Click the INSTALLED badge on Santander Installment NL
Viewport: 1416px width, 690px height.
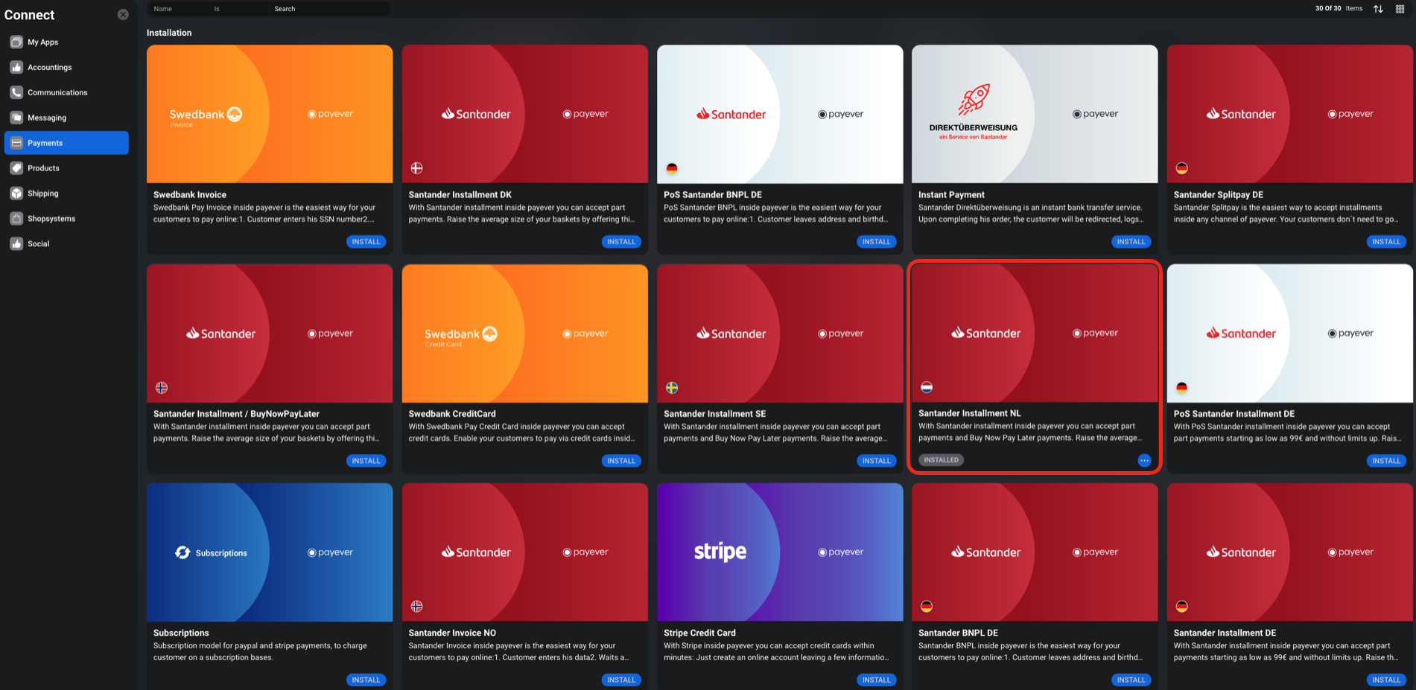(x=941, y=460)
